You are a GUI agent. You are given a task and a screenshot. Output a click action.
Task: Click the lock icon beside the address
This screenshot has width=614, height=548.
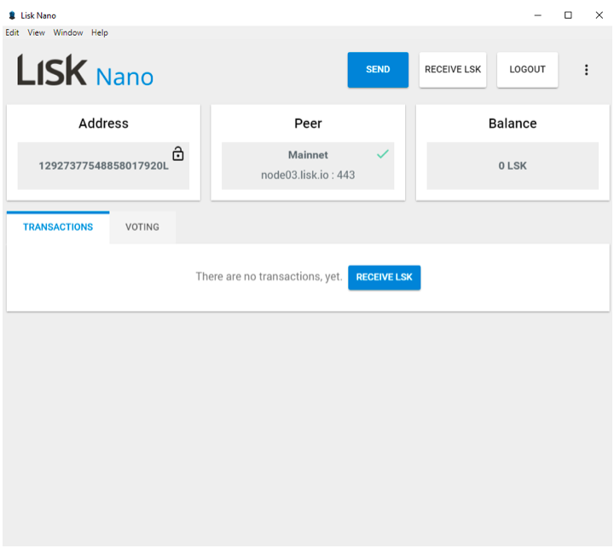tap(177, 153)
